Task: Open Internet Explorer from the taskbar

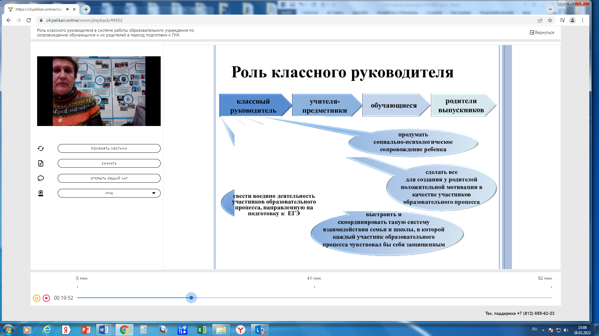Action: (47, 330)
